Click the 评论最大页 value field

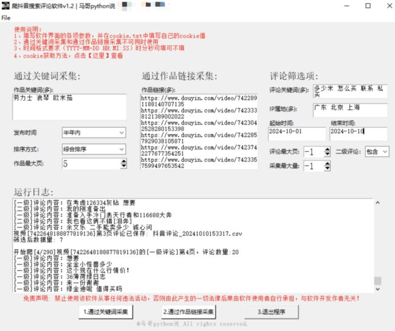pyautogui.click(x=314, y=152)
